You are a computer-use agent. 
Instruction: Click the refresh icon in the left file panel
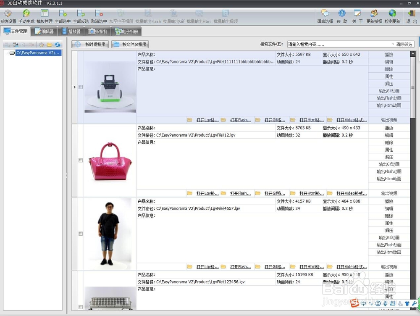click(58, 44)
